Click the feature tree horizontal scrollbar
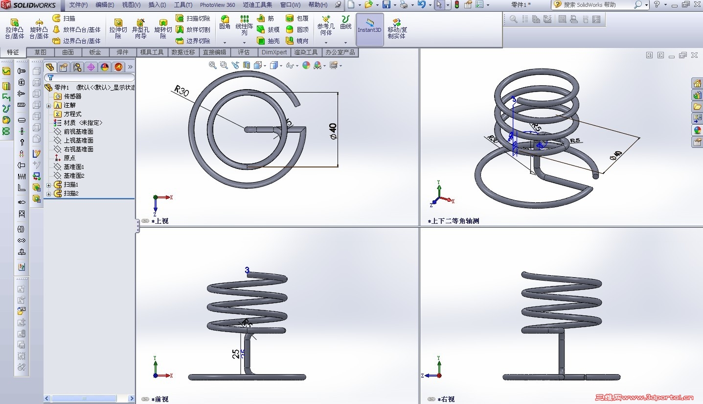703x404 pixels. (x=88, y=399)
